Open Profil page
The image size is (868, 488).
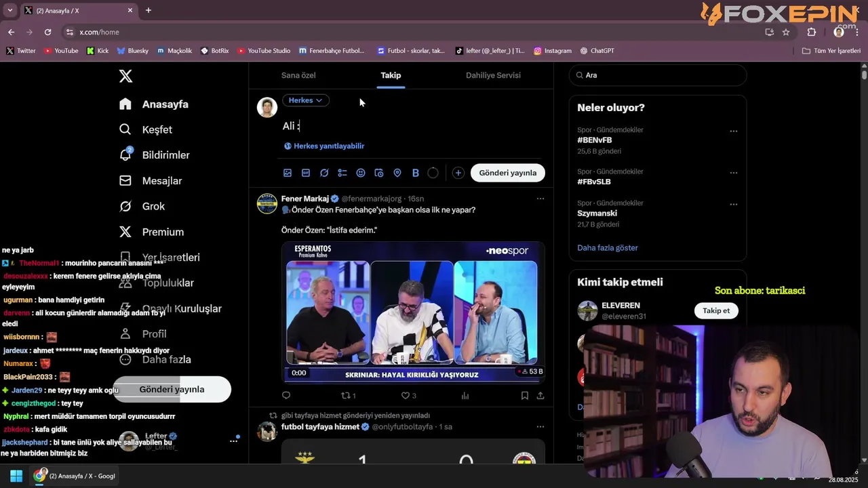pyautogui.click(x=143, y=333)
